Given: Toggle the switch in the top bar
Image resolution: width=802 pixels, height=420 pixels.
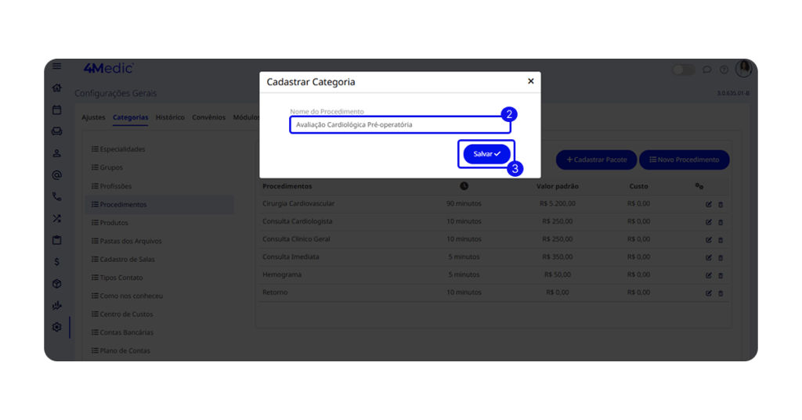Looking at the screenshot, I should (683, 70).
